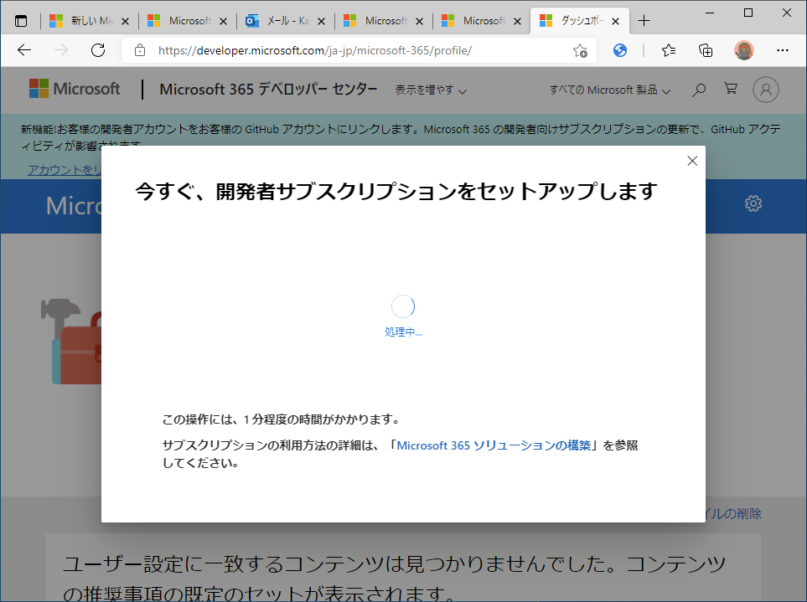Expand the すべての Microsoft 製品 dropdown
Viewport: 807px width, 602px height.
point(610,90)
